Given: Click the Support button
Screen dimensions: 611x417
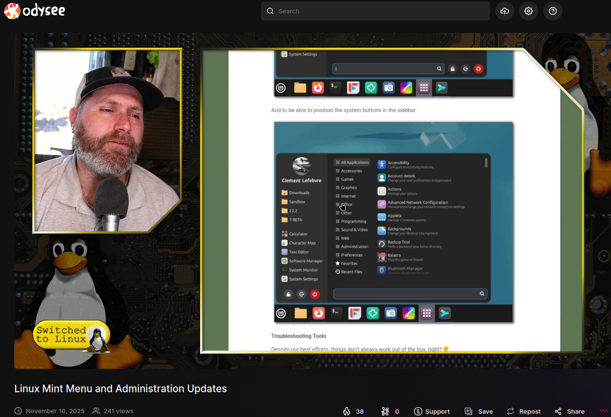Looking at the screenshot, I should pos(432,411).
